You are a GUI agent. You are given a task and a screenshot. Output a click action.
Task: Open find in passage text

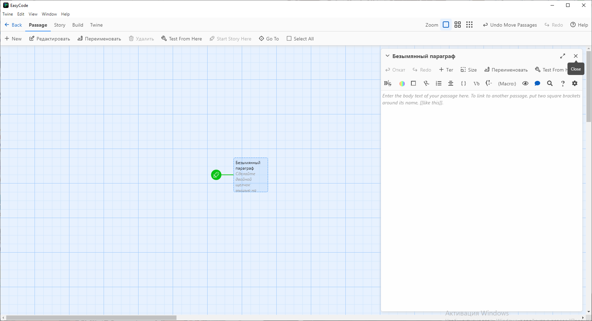click(550, 83)
